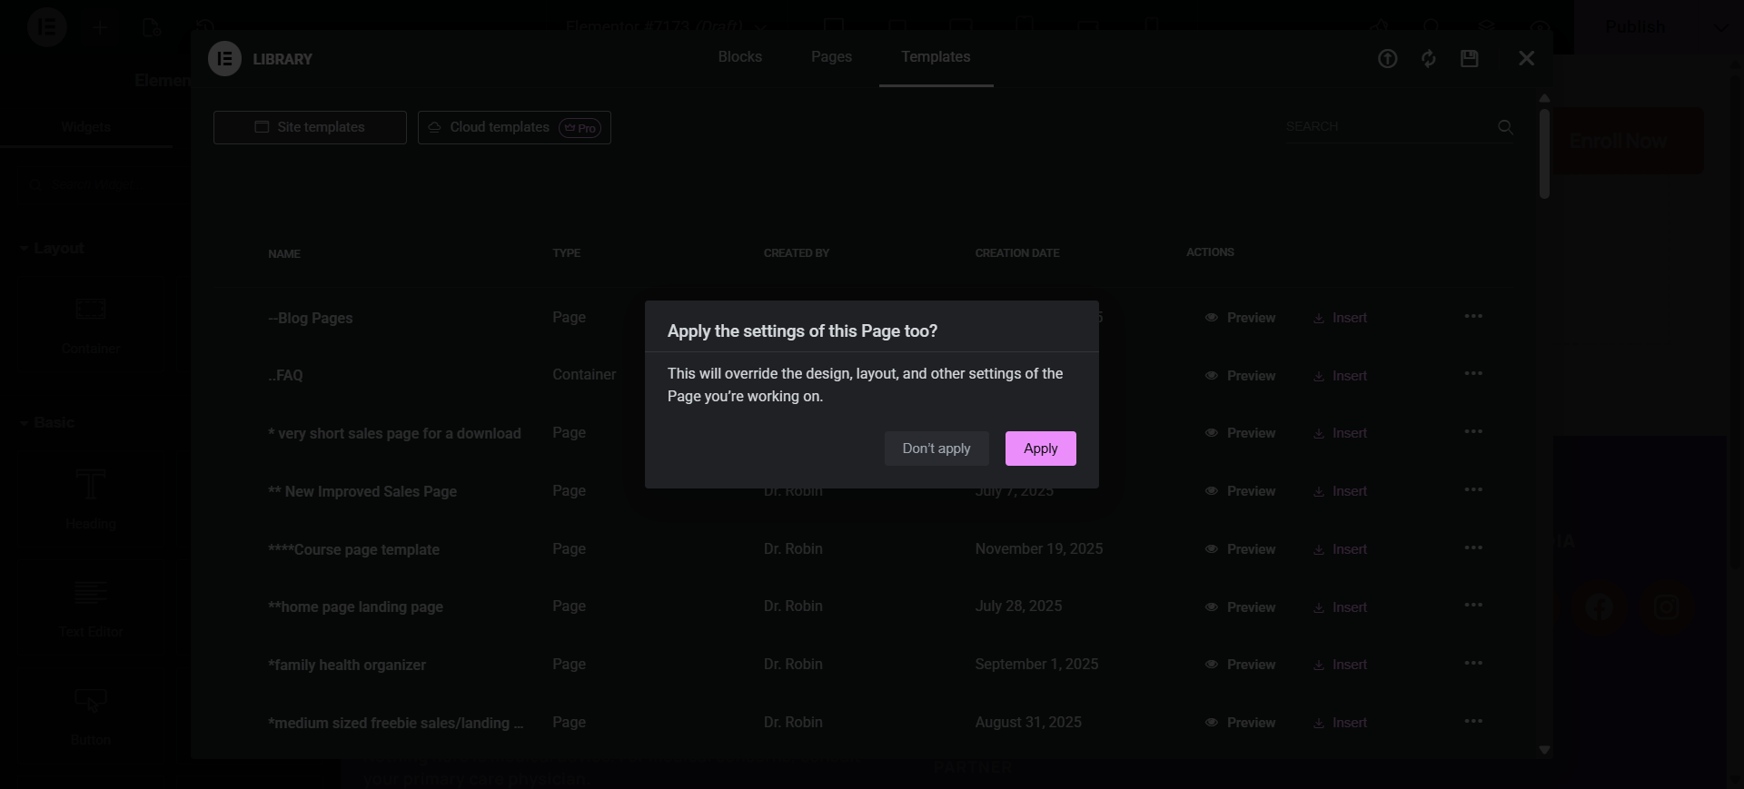This screenshot has width=1744, height=789.
Task: Click the Elementor library logo icon
Action: tap(224, 59)
